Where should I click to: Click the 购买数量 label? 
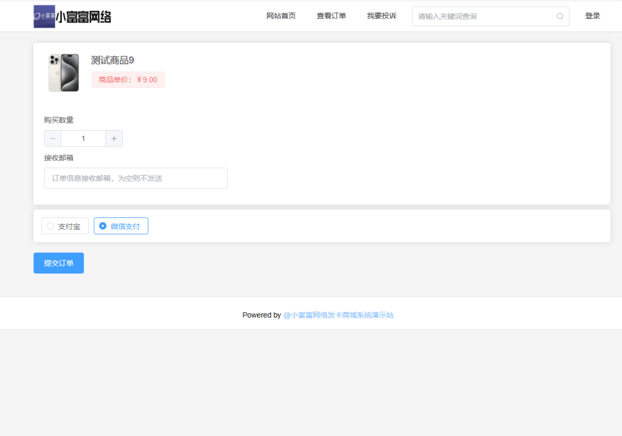[x=59, y=120]
